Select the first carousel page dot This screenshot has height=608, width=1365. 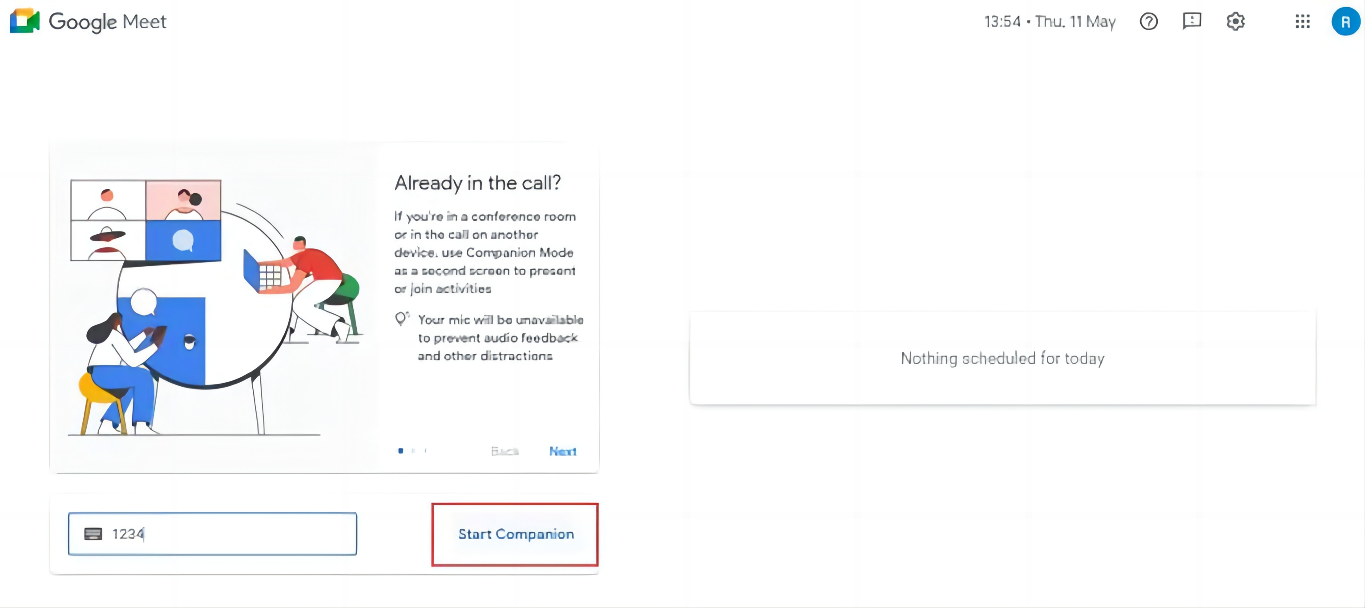pyautogui.click(x=400, y=451)
